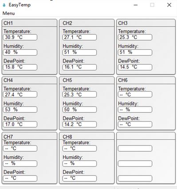Click the top blank field in the unlabeled panel
Image resolution: width=177 pixels, height=189 pixels.
[x=135, y=148]
